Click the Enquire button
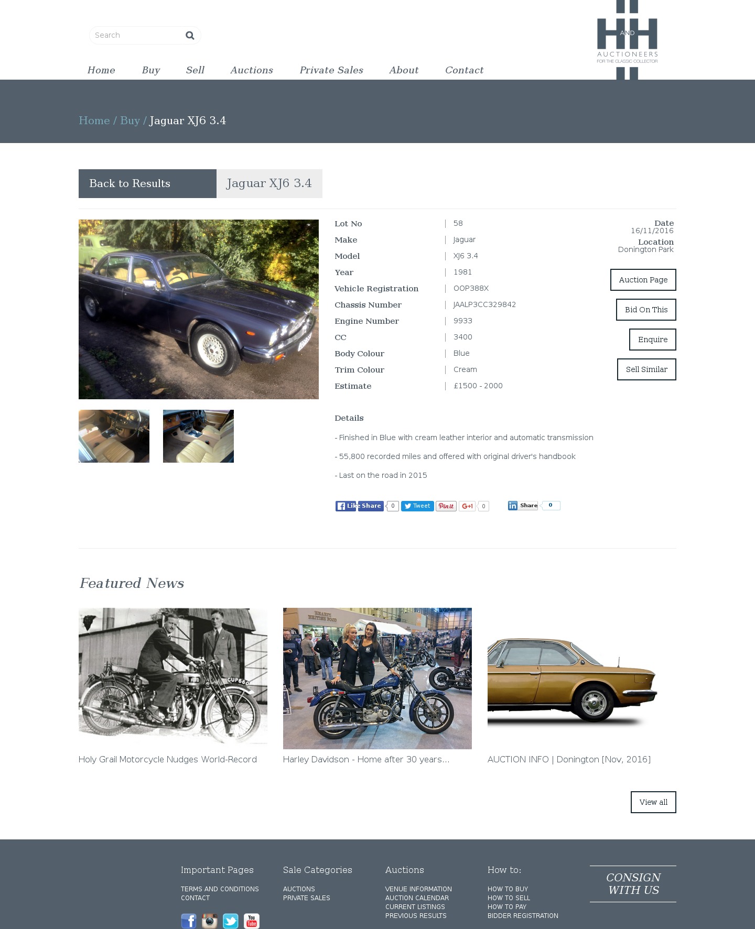This screenshot has height=929, width=755. pos(653,340)
